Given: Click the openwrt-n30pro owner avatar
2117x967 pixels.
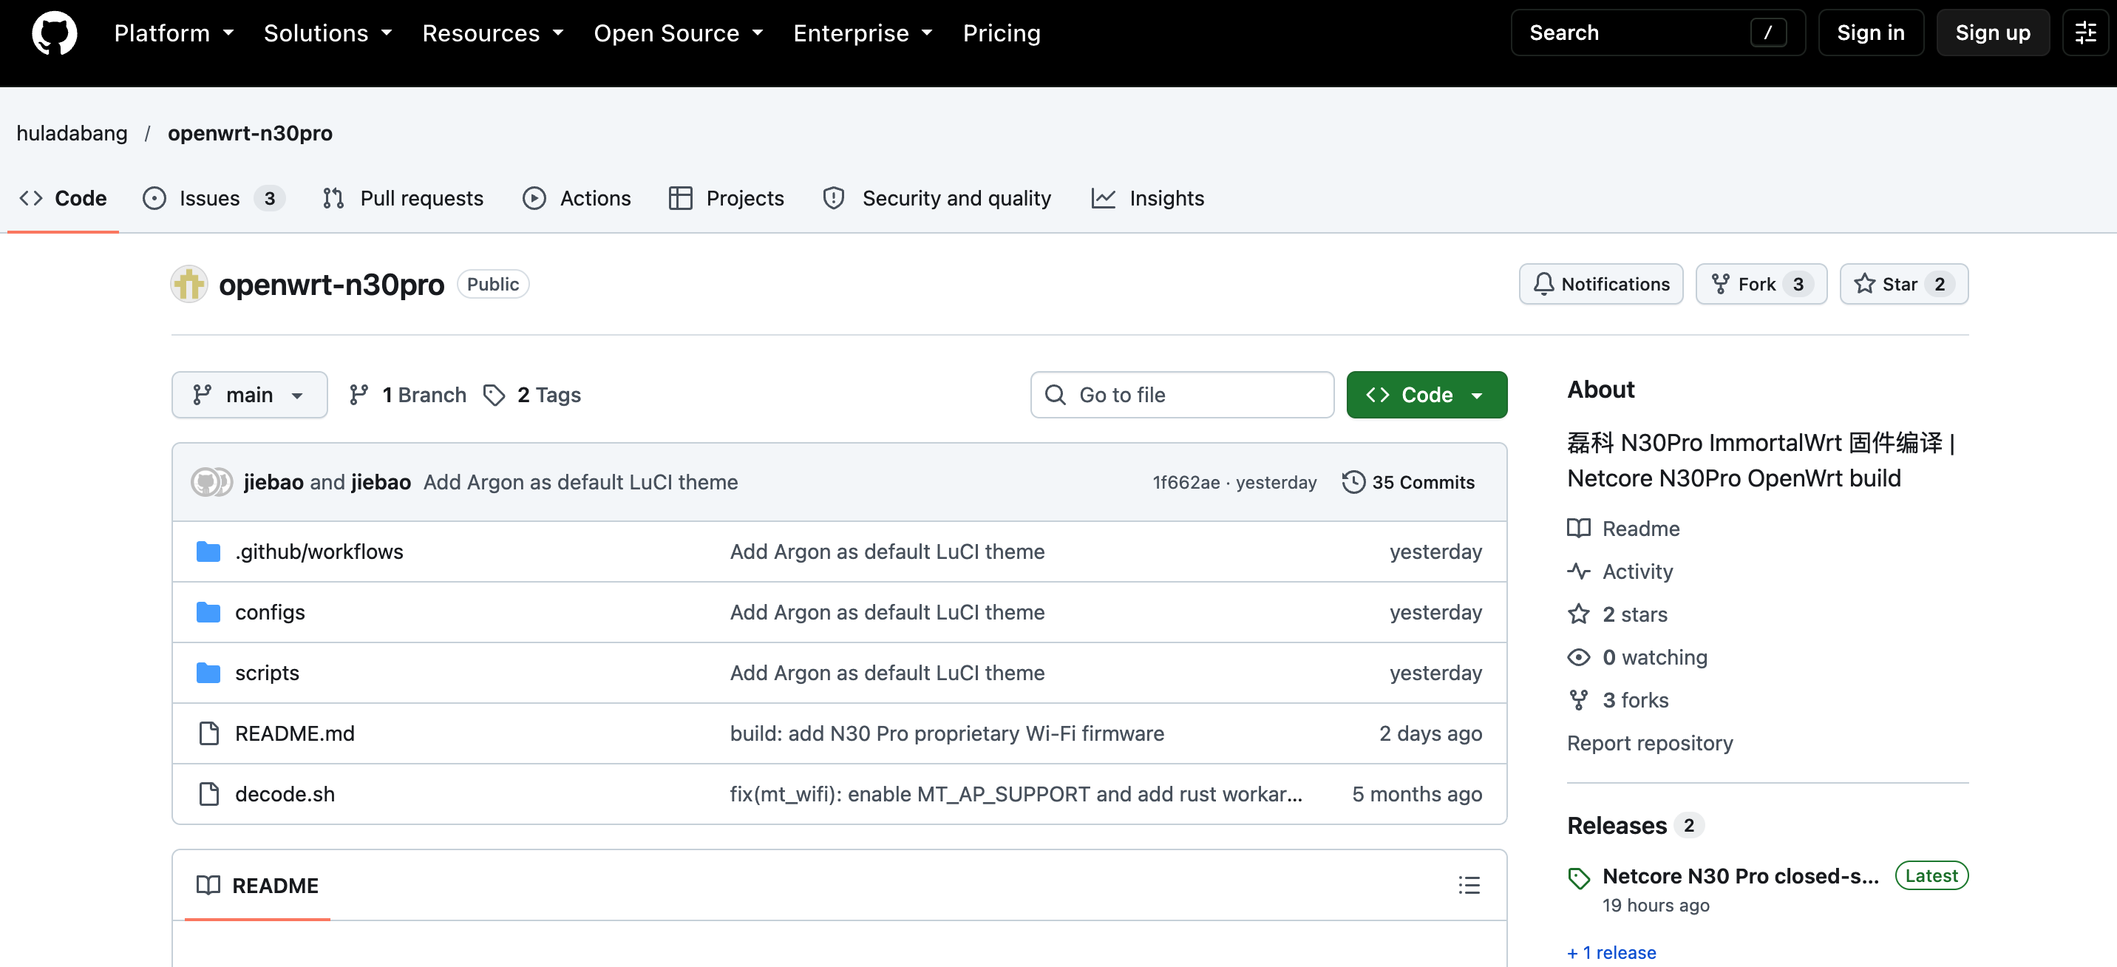Looking at the screenshot, I should coord(189,285).
